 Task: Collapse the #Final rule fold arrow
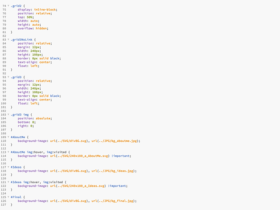pos(8,197)
